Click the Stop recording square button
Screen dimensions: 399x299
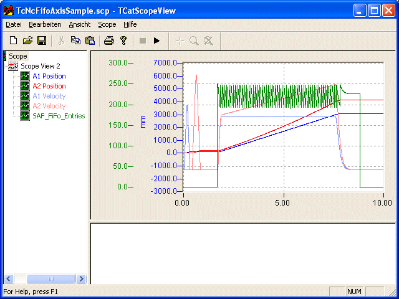[x=143, y=40]
